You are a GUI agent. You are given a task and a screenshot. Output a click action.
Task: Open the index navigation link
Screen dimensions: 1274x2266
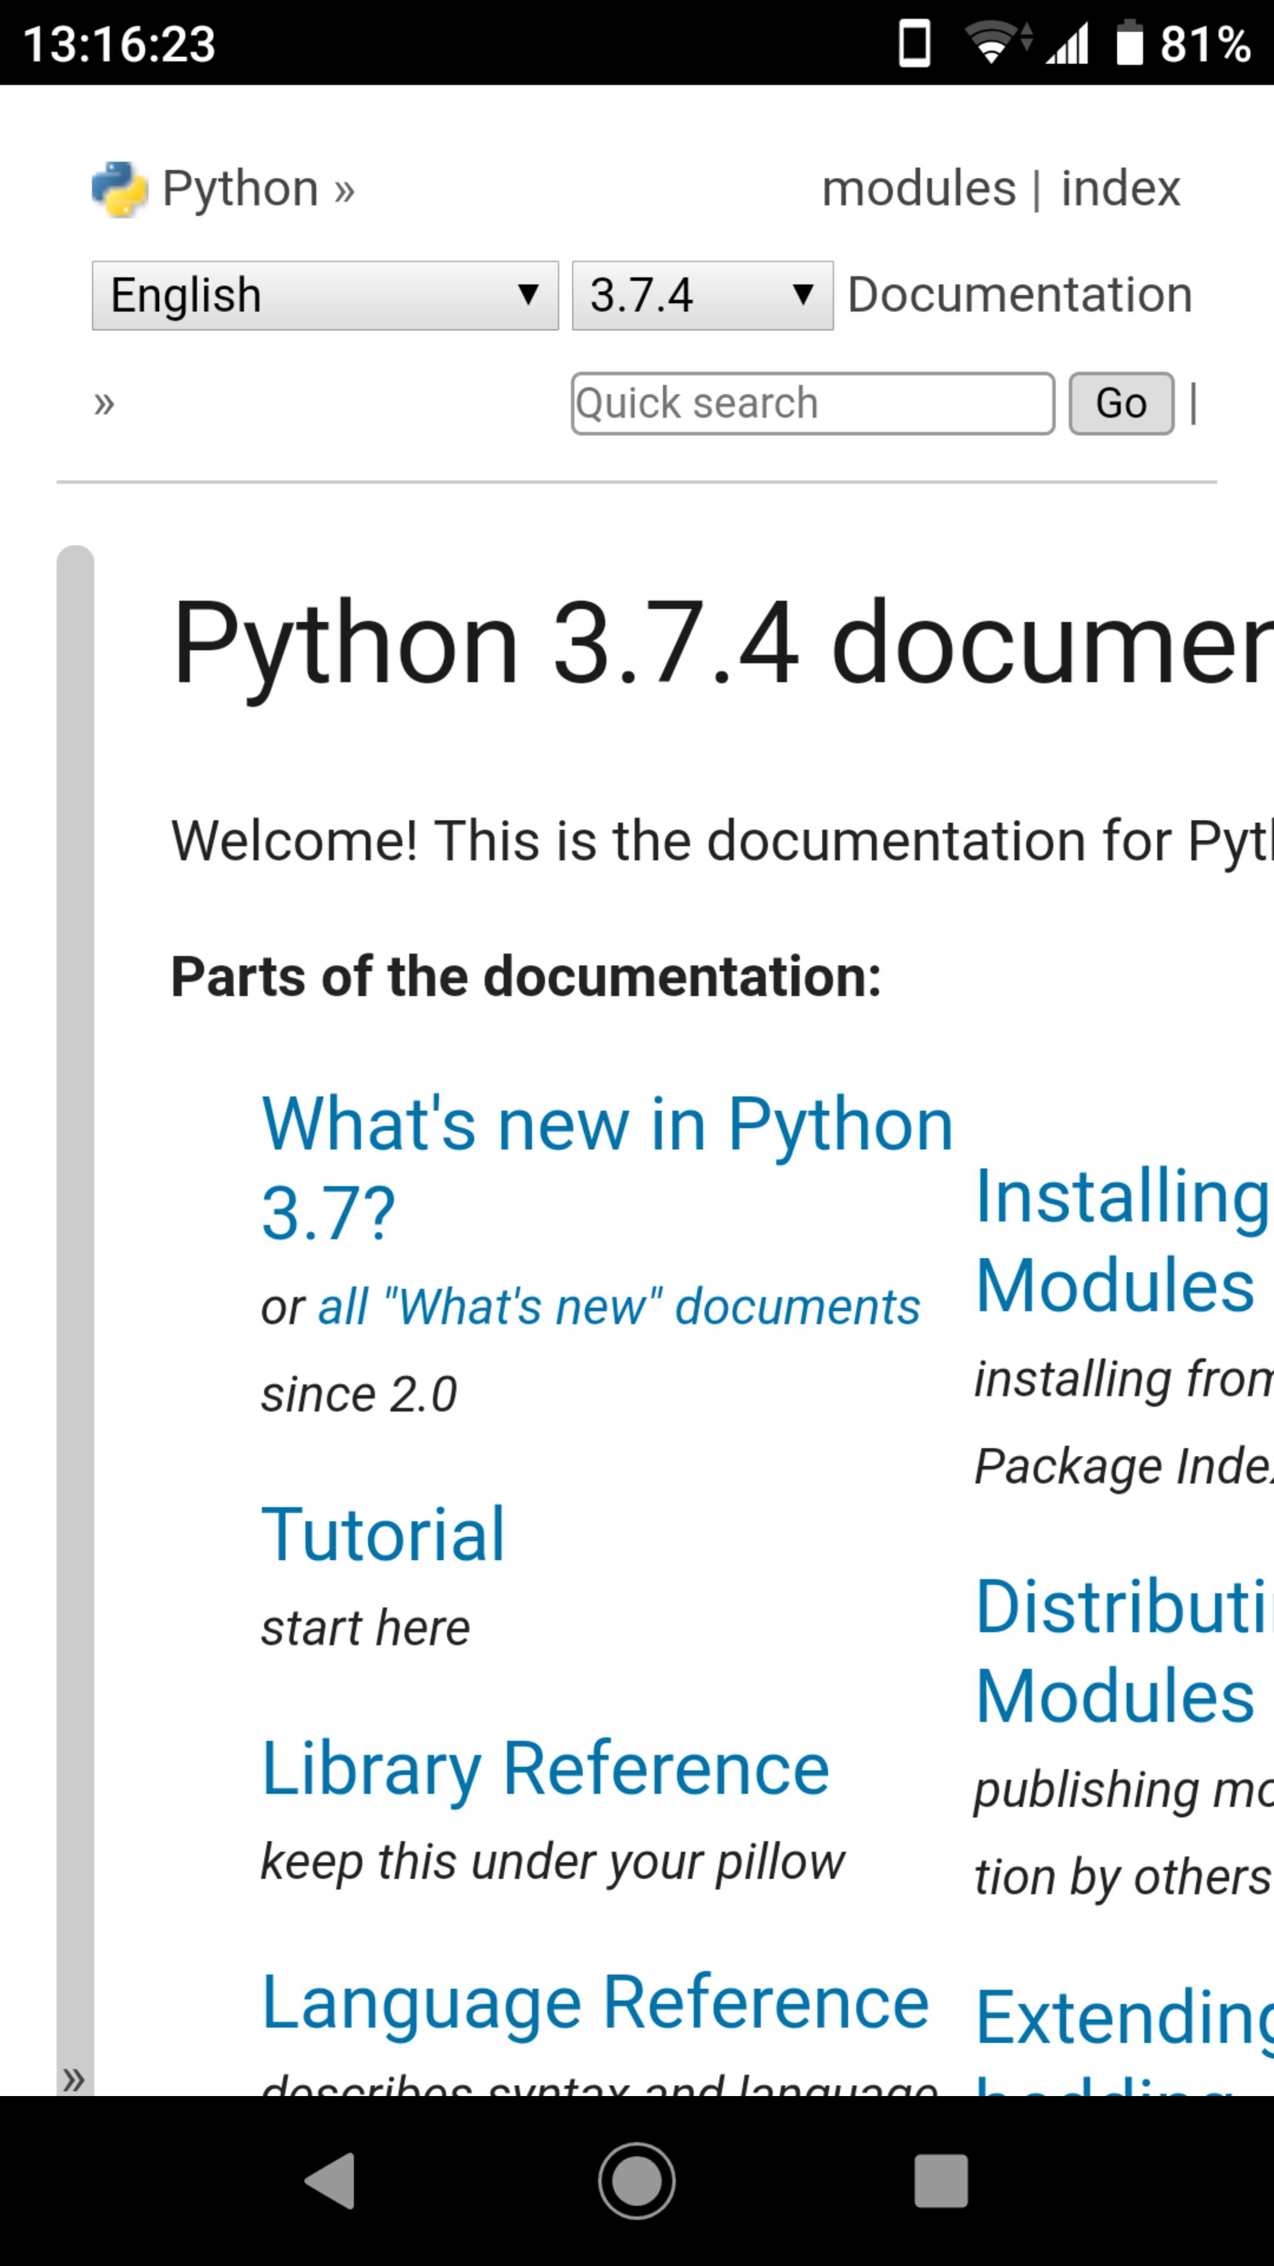point(1120,188)
